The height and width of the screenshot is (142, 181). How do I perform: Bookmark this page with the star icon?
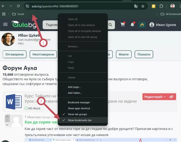(143, 6)
